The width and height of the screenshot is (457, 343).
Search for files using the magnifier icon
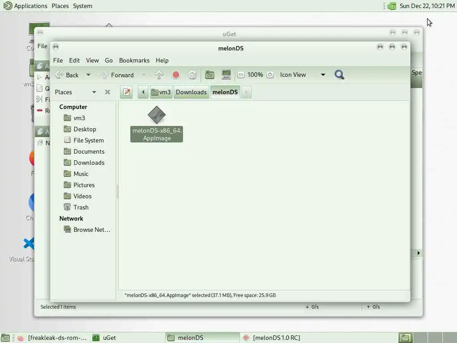point(339,75)
